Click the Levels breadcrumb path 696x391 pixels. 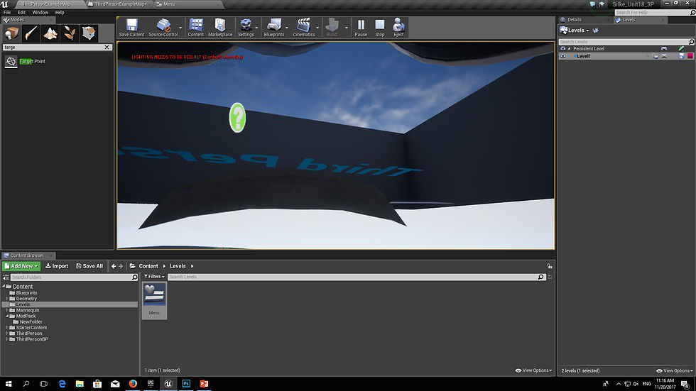point(178,266)
